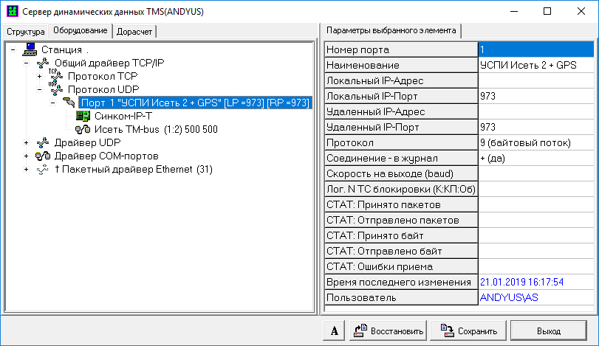Screen dimensions: 599x346
Task: Switch to the Структура tab
Action: (x=26, y=32)
